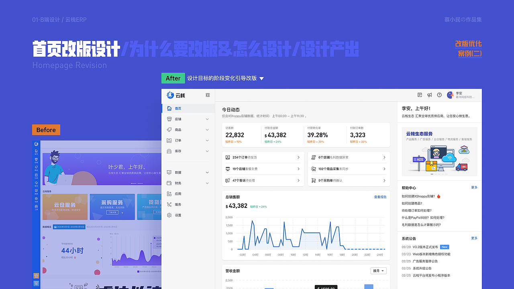The width and height of the screenshot is (514, 289).
Task: Open the '234个订单待发货' list item arrow
Action: point(299,157)
